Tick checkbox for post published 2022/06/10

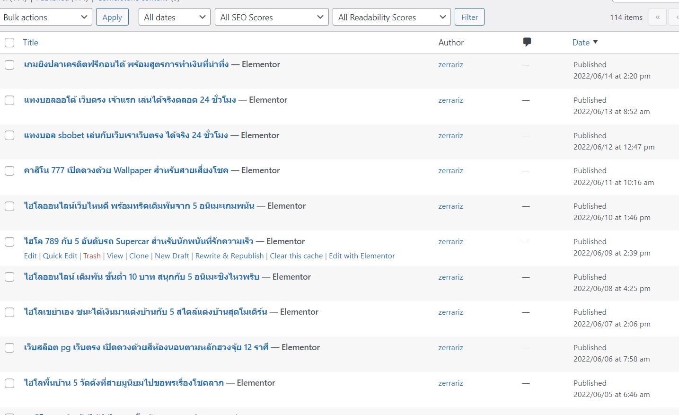(9, 206)
